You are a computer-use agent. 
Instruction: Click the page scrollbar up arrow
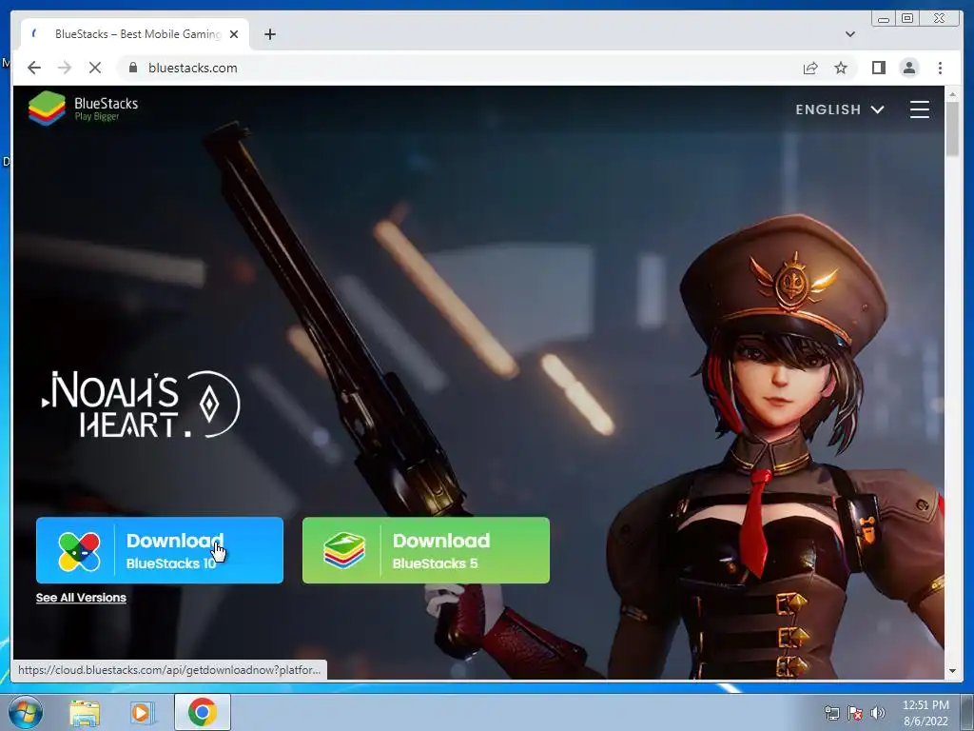tap(951, 94)
